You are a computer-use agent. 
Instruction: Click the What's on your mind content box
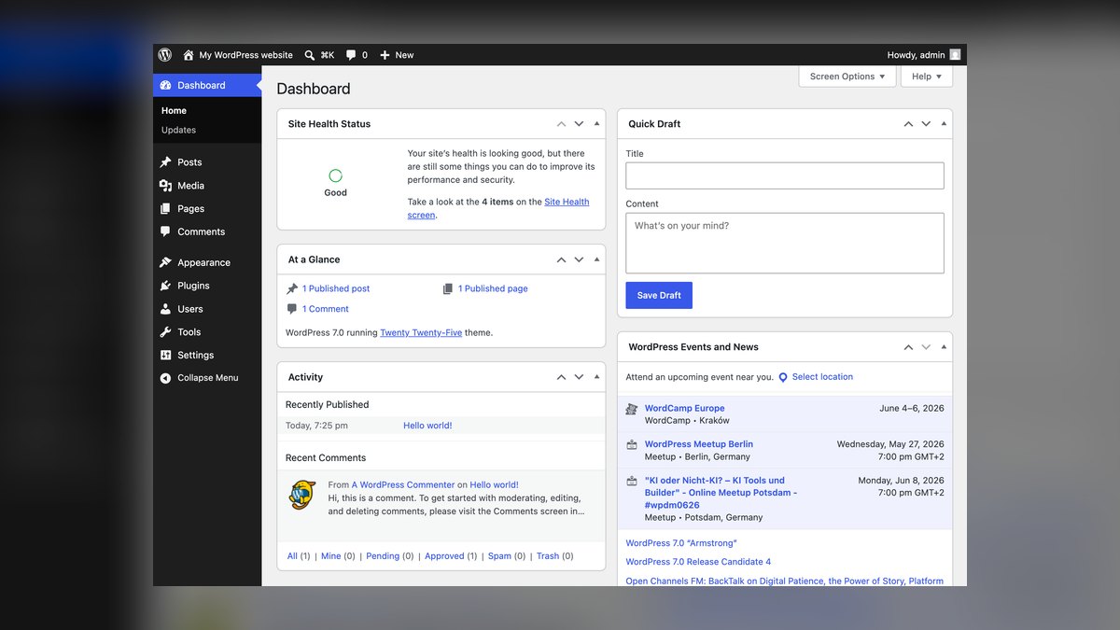click(785, 243)
